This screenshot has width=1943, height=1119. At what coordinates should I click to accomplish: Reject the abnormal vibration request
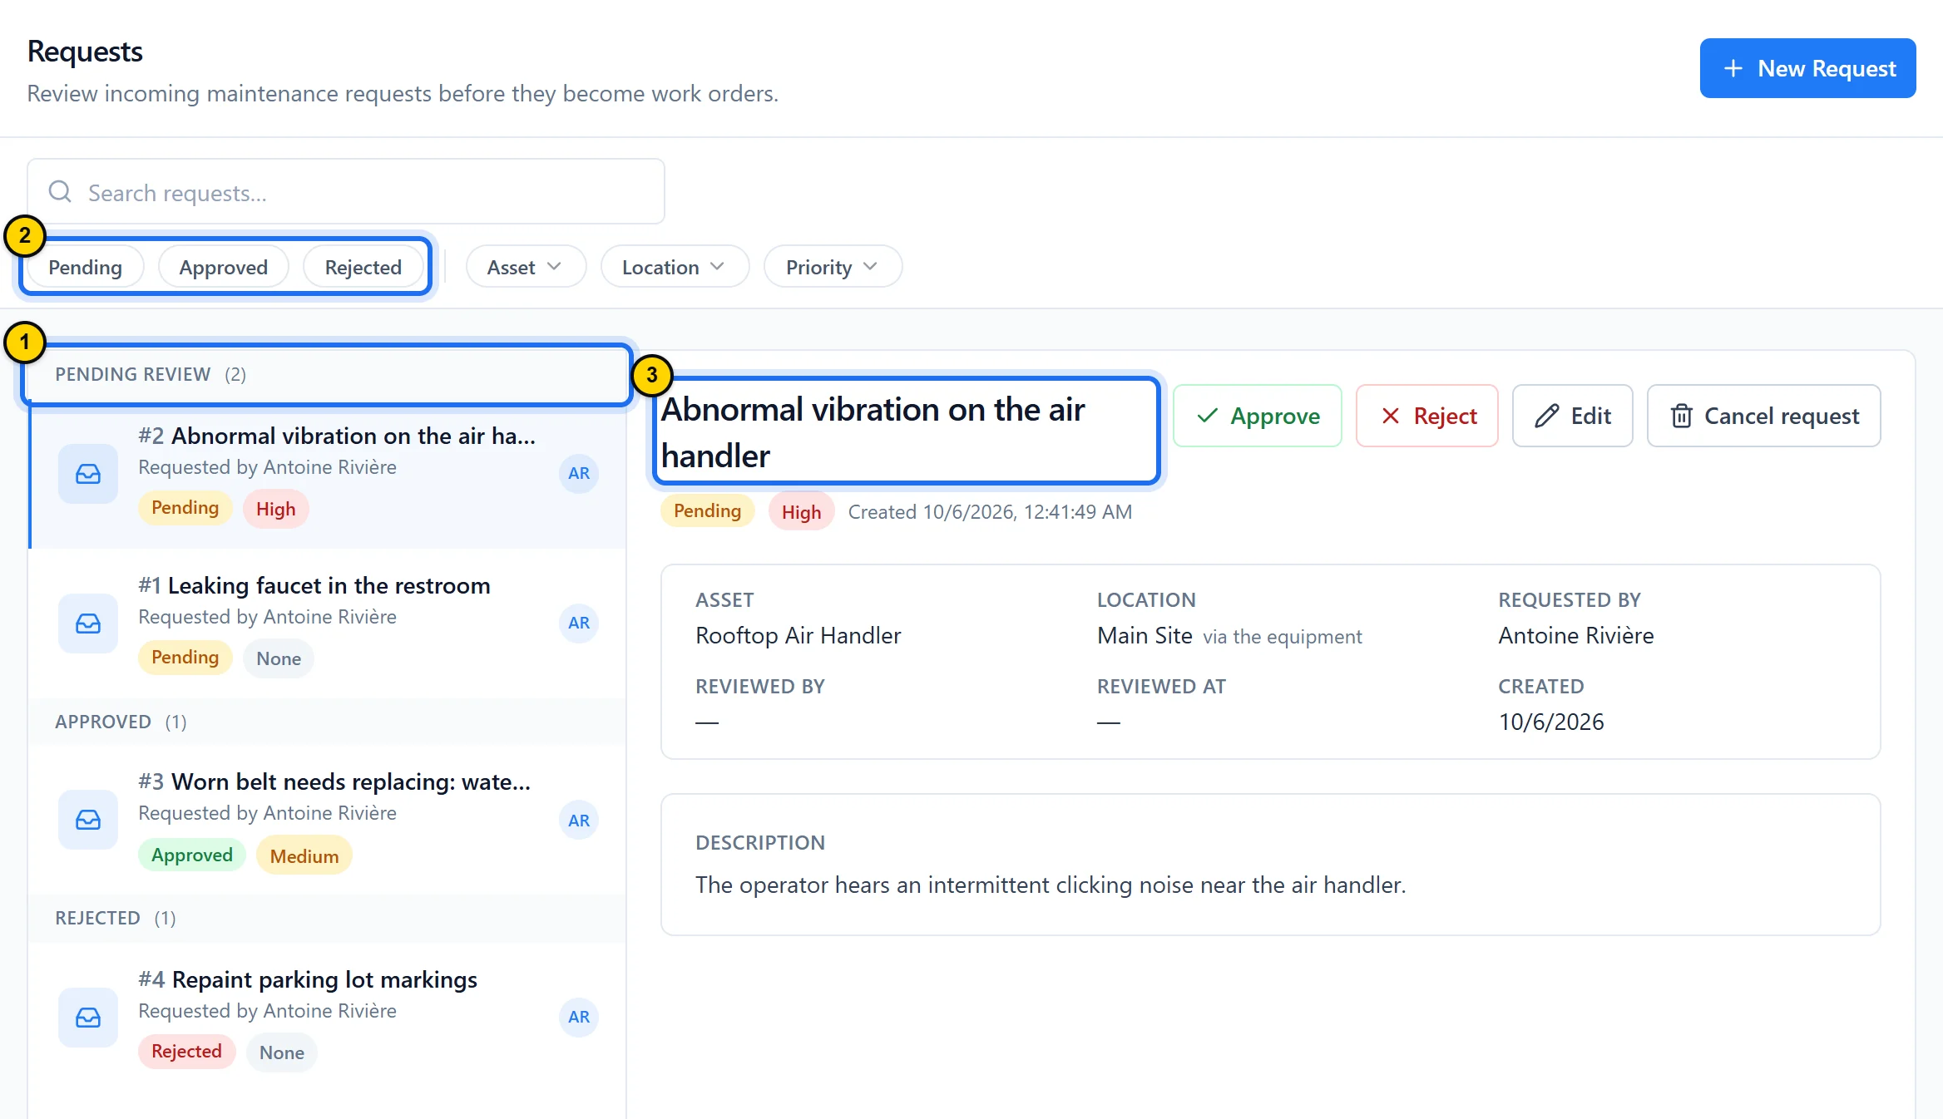pos(1427,416)
